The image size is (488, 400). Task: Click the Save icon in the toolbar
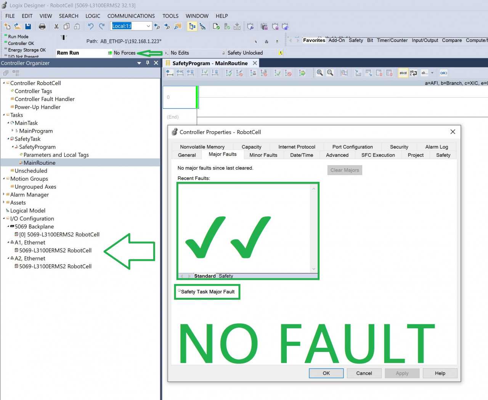tap(28, 26)
